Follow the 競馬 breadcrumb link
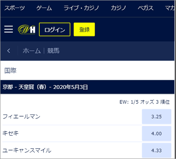This screenshot has width=176, height=159. click(x=53, y=51)
